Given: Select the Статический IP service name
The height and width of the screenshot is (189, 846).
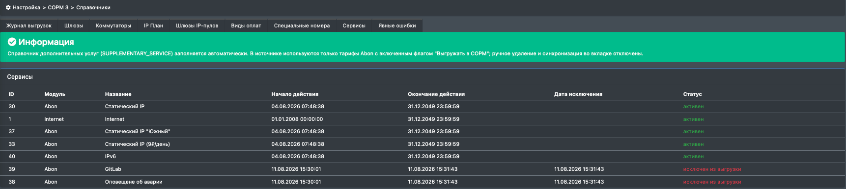Looking at the screenshot, I should pyautogui.click(x=125, y=106).
